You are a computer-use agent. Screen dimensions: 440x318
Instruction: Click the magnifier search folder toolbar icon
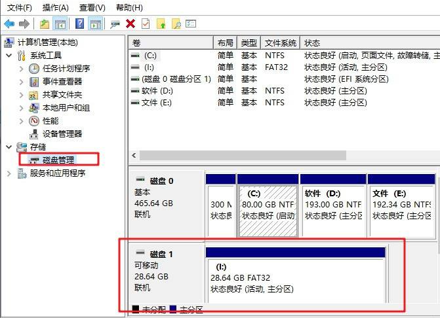pyautogui.click(x=176, y=24)
